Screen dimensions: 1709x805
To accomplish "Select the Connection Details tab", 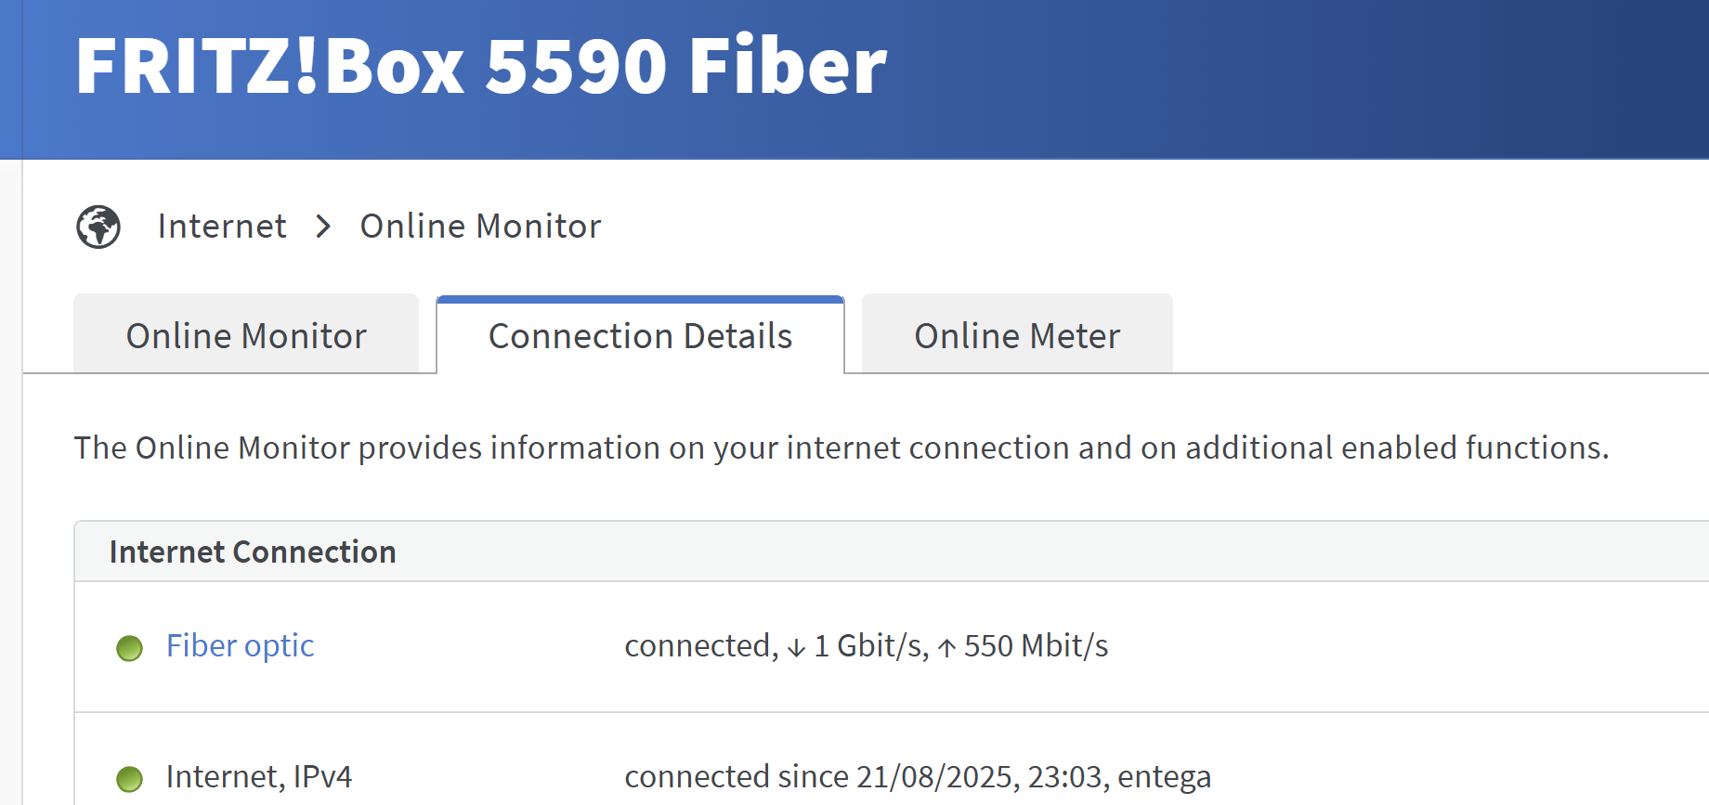I will tap(641, 334).
